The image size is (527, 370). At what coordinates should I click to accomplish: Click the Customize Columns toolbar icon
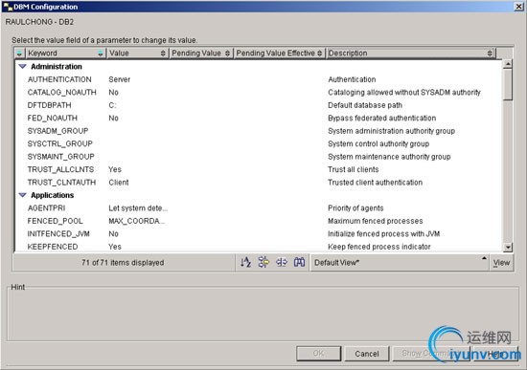pyautogui.click(x=282, y=262)
